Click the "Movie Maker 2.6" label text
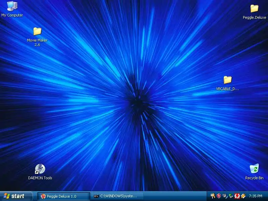This screenshot has width=268, height=201. [x=37, y=43]
